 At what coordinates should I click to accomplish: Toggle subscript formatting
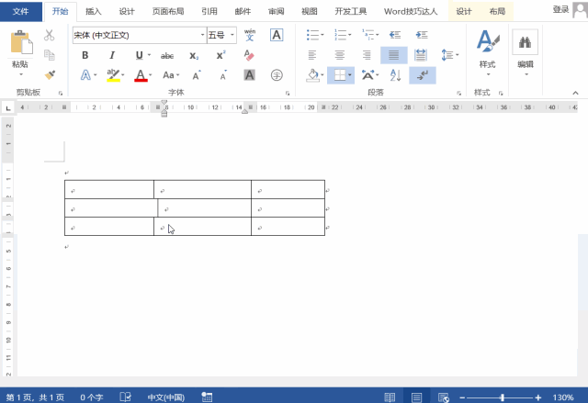click(x=194, y=56)
